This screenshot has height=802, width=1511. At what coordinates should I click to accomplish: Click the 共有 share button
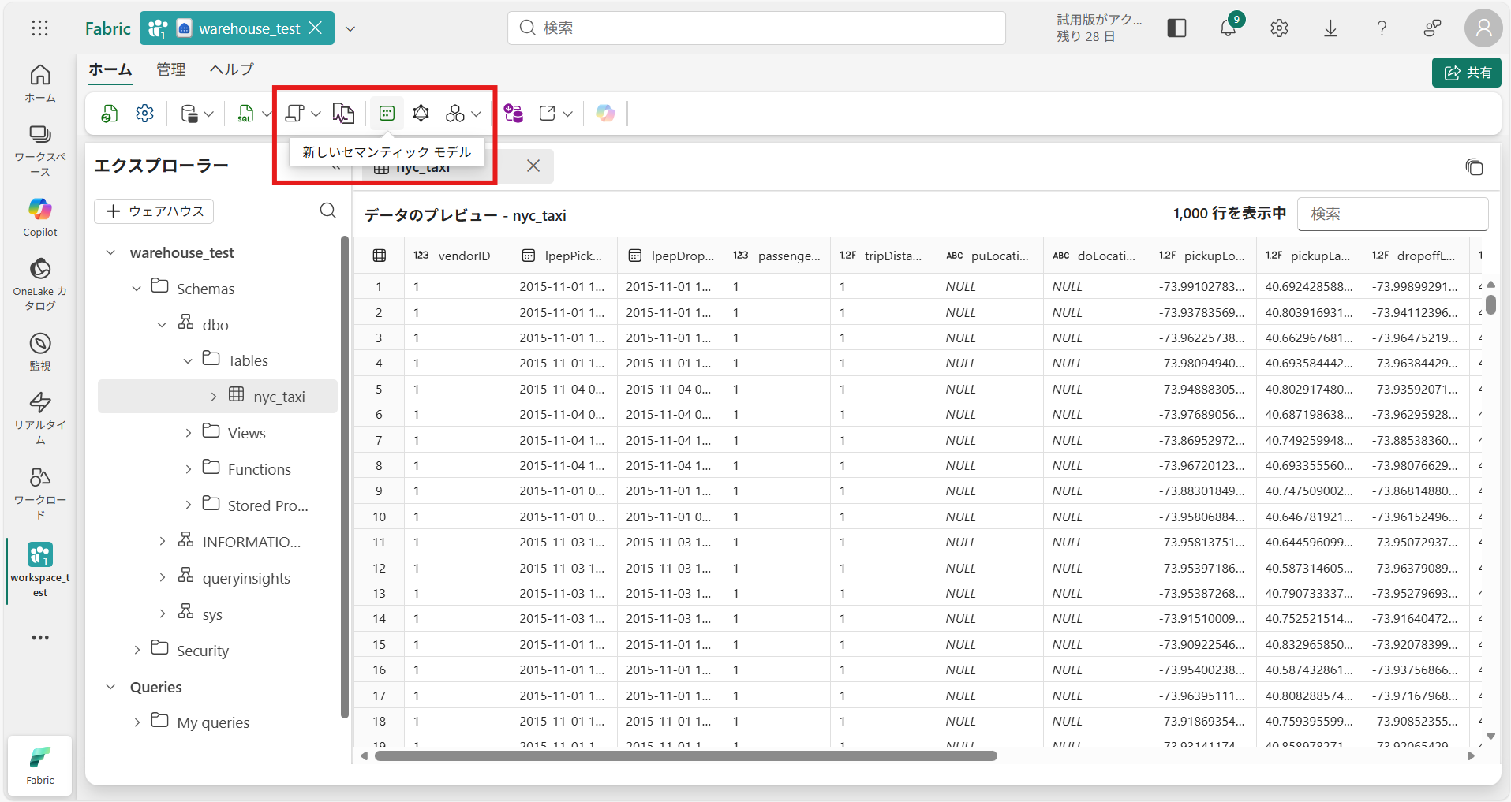1466,73
